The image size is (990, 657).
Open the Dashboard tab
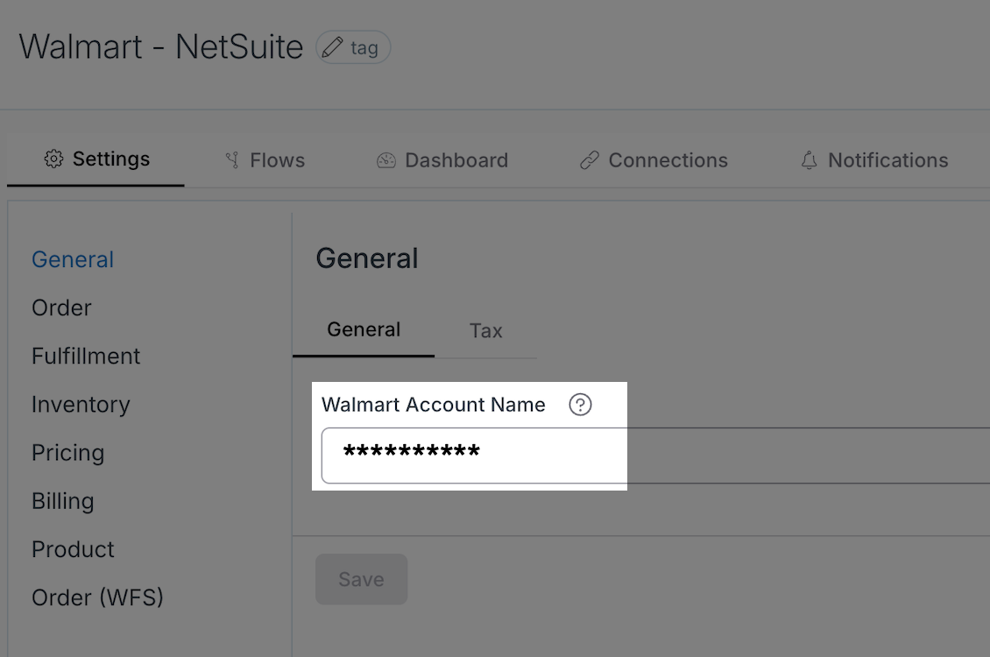[x=442, y=160]
